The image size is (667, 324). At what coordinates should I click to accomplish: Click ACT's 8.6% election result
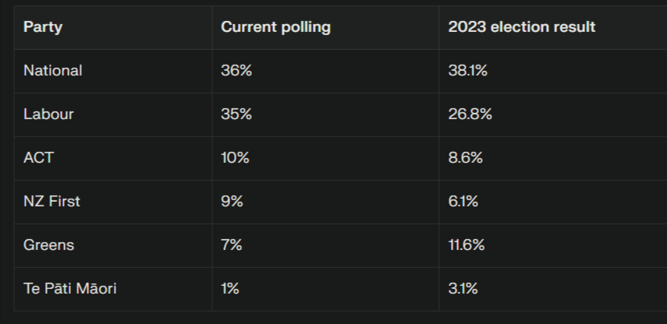pos(466,158)
